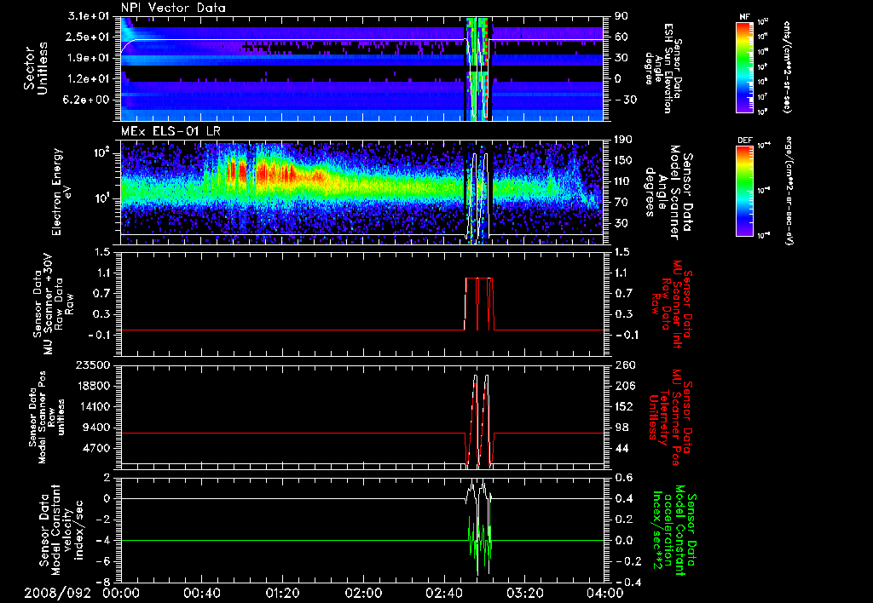Click the "-30" sun elevation tick label
Image resolution: width=873 pixels, height=603 pixels.
(x=625, y=100)
